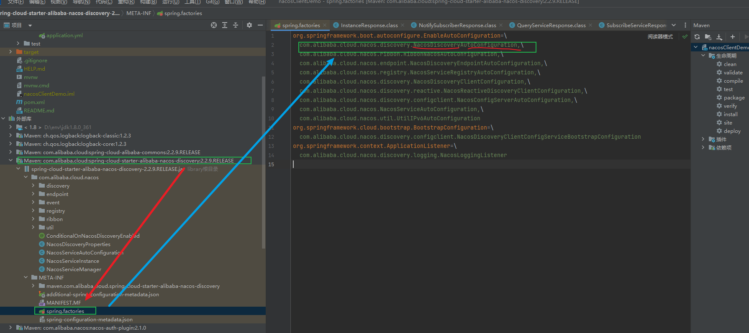The width and height of the screenshot is (749, 333).
Task: Open the Project view dropdown
Action: click(x=30, y=25)
